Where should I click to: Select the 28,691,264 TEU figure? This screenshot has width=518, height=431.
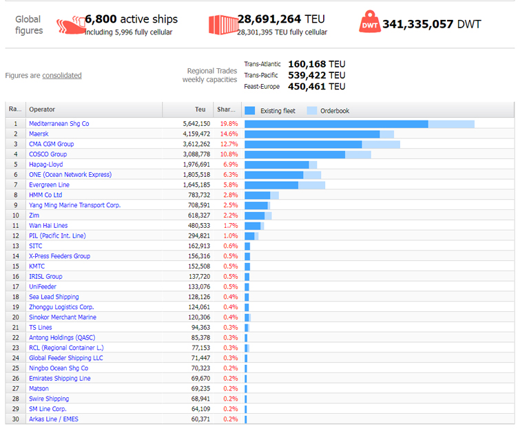tap(281, 19)
